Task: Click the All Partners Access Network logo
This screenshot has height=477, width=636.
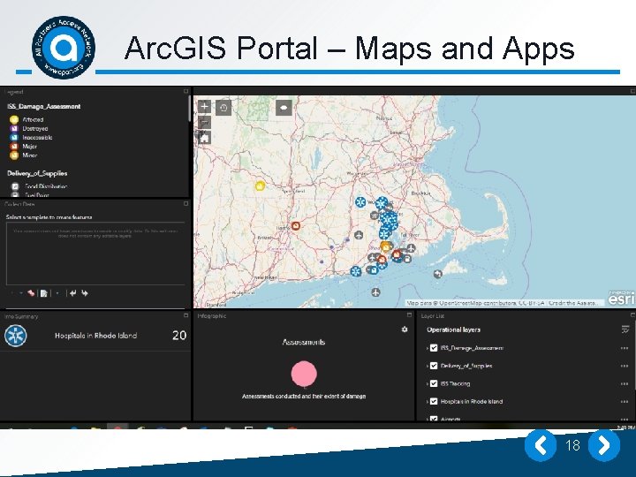Action: [64, 48]
